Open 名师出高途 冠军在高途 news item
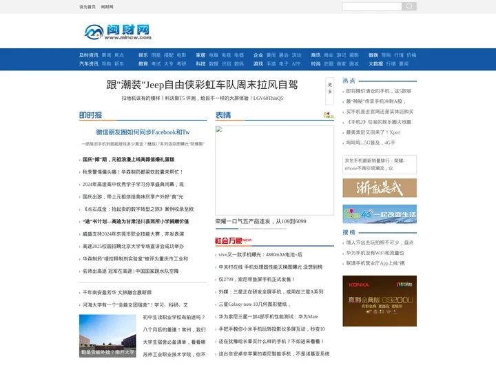Viewport: 496px width, 372px height. (131, 271)
